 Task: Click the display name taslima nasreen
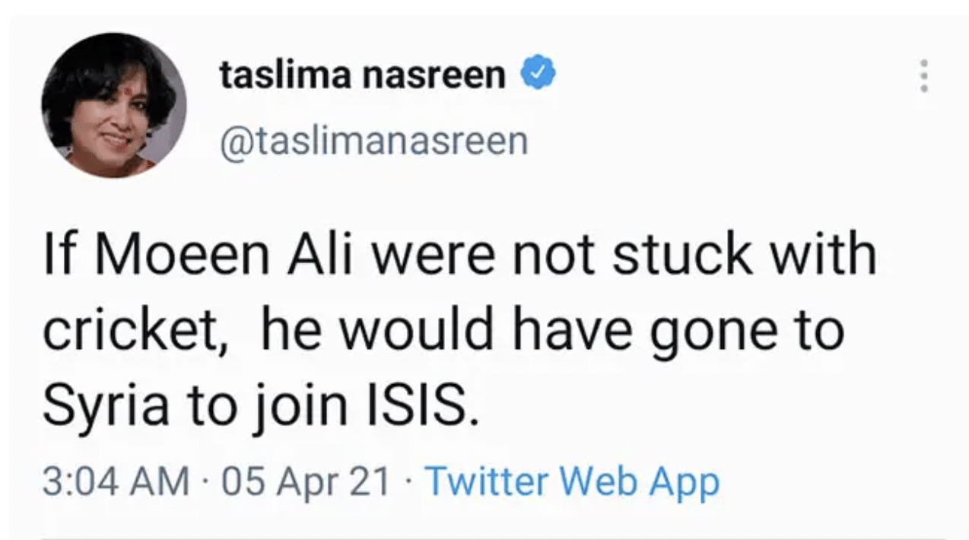362,75
